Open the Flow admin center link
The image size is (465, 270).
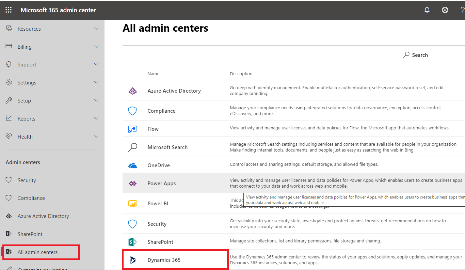point(153,129)
